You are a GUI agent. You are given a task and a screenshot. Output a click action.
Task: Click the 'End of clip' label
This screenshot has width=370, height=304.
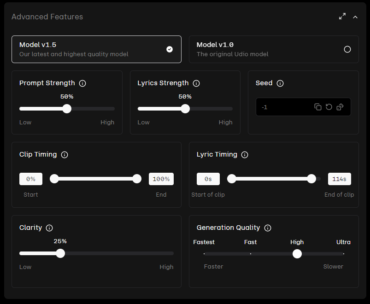[x=339, y=194]
